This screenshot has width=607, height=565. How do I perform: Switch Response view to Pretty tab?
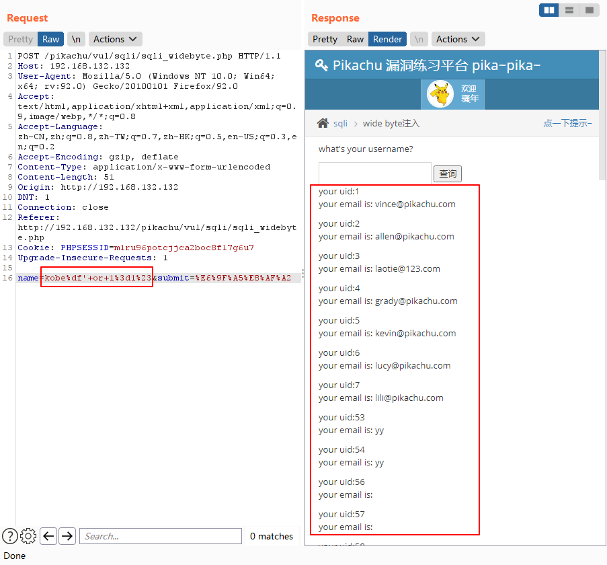click(325, 39)
